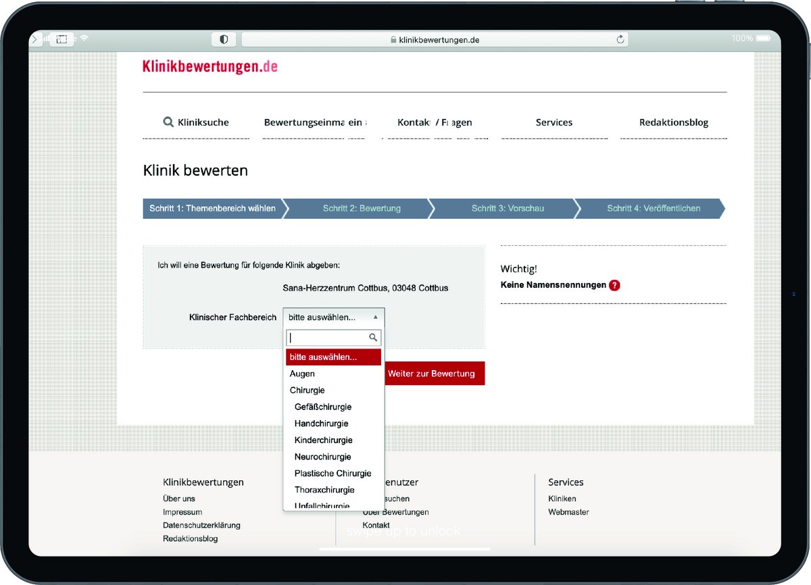Click the Kliniksuche magnifier icon
811x585 pixels.
168,122
